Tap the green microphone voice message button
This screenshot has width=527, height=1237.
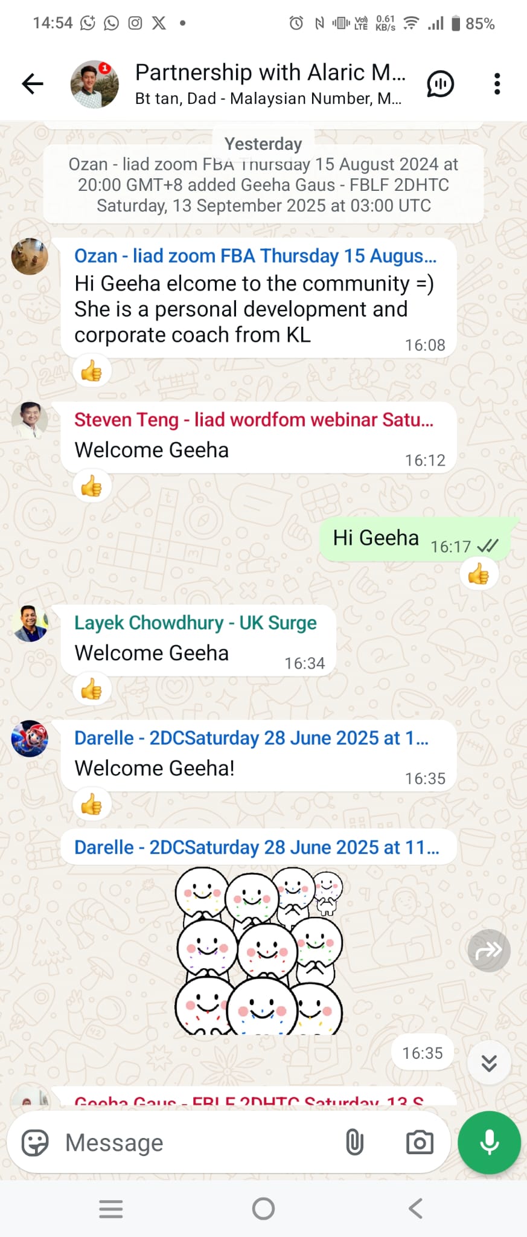tap(489, 1143)
